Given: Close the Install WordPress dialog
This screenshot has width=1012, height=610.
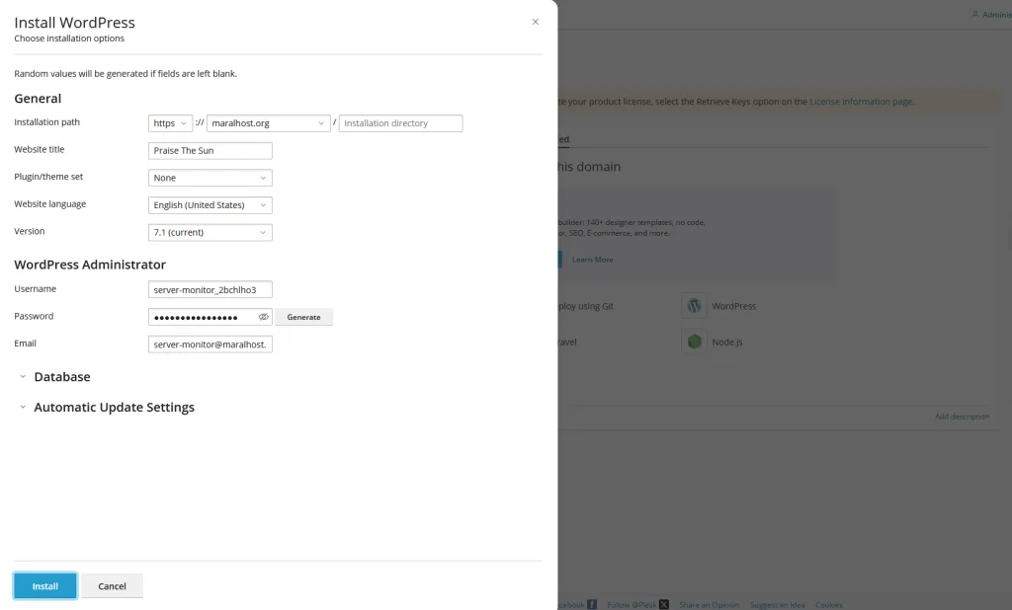Looking at the screenshot, I should 535,22.
